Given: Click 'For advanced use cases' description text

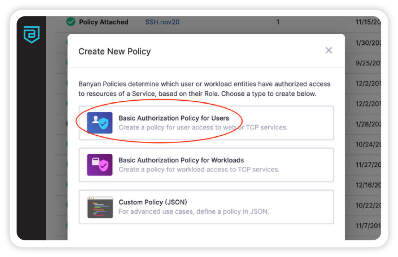Looking at the screenshot, I should tap(194, 212).
